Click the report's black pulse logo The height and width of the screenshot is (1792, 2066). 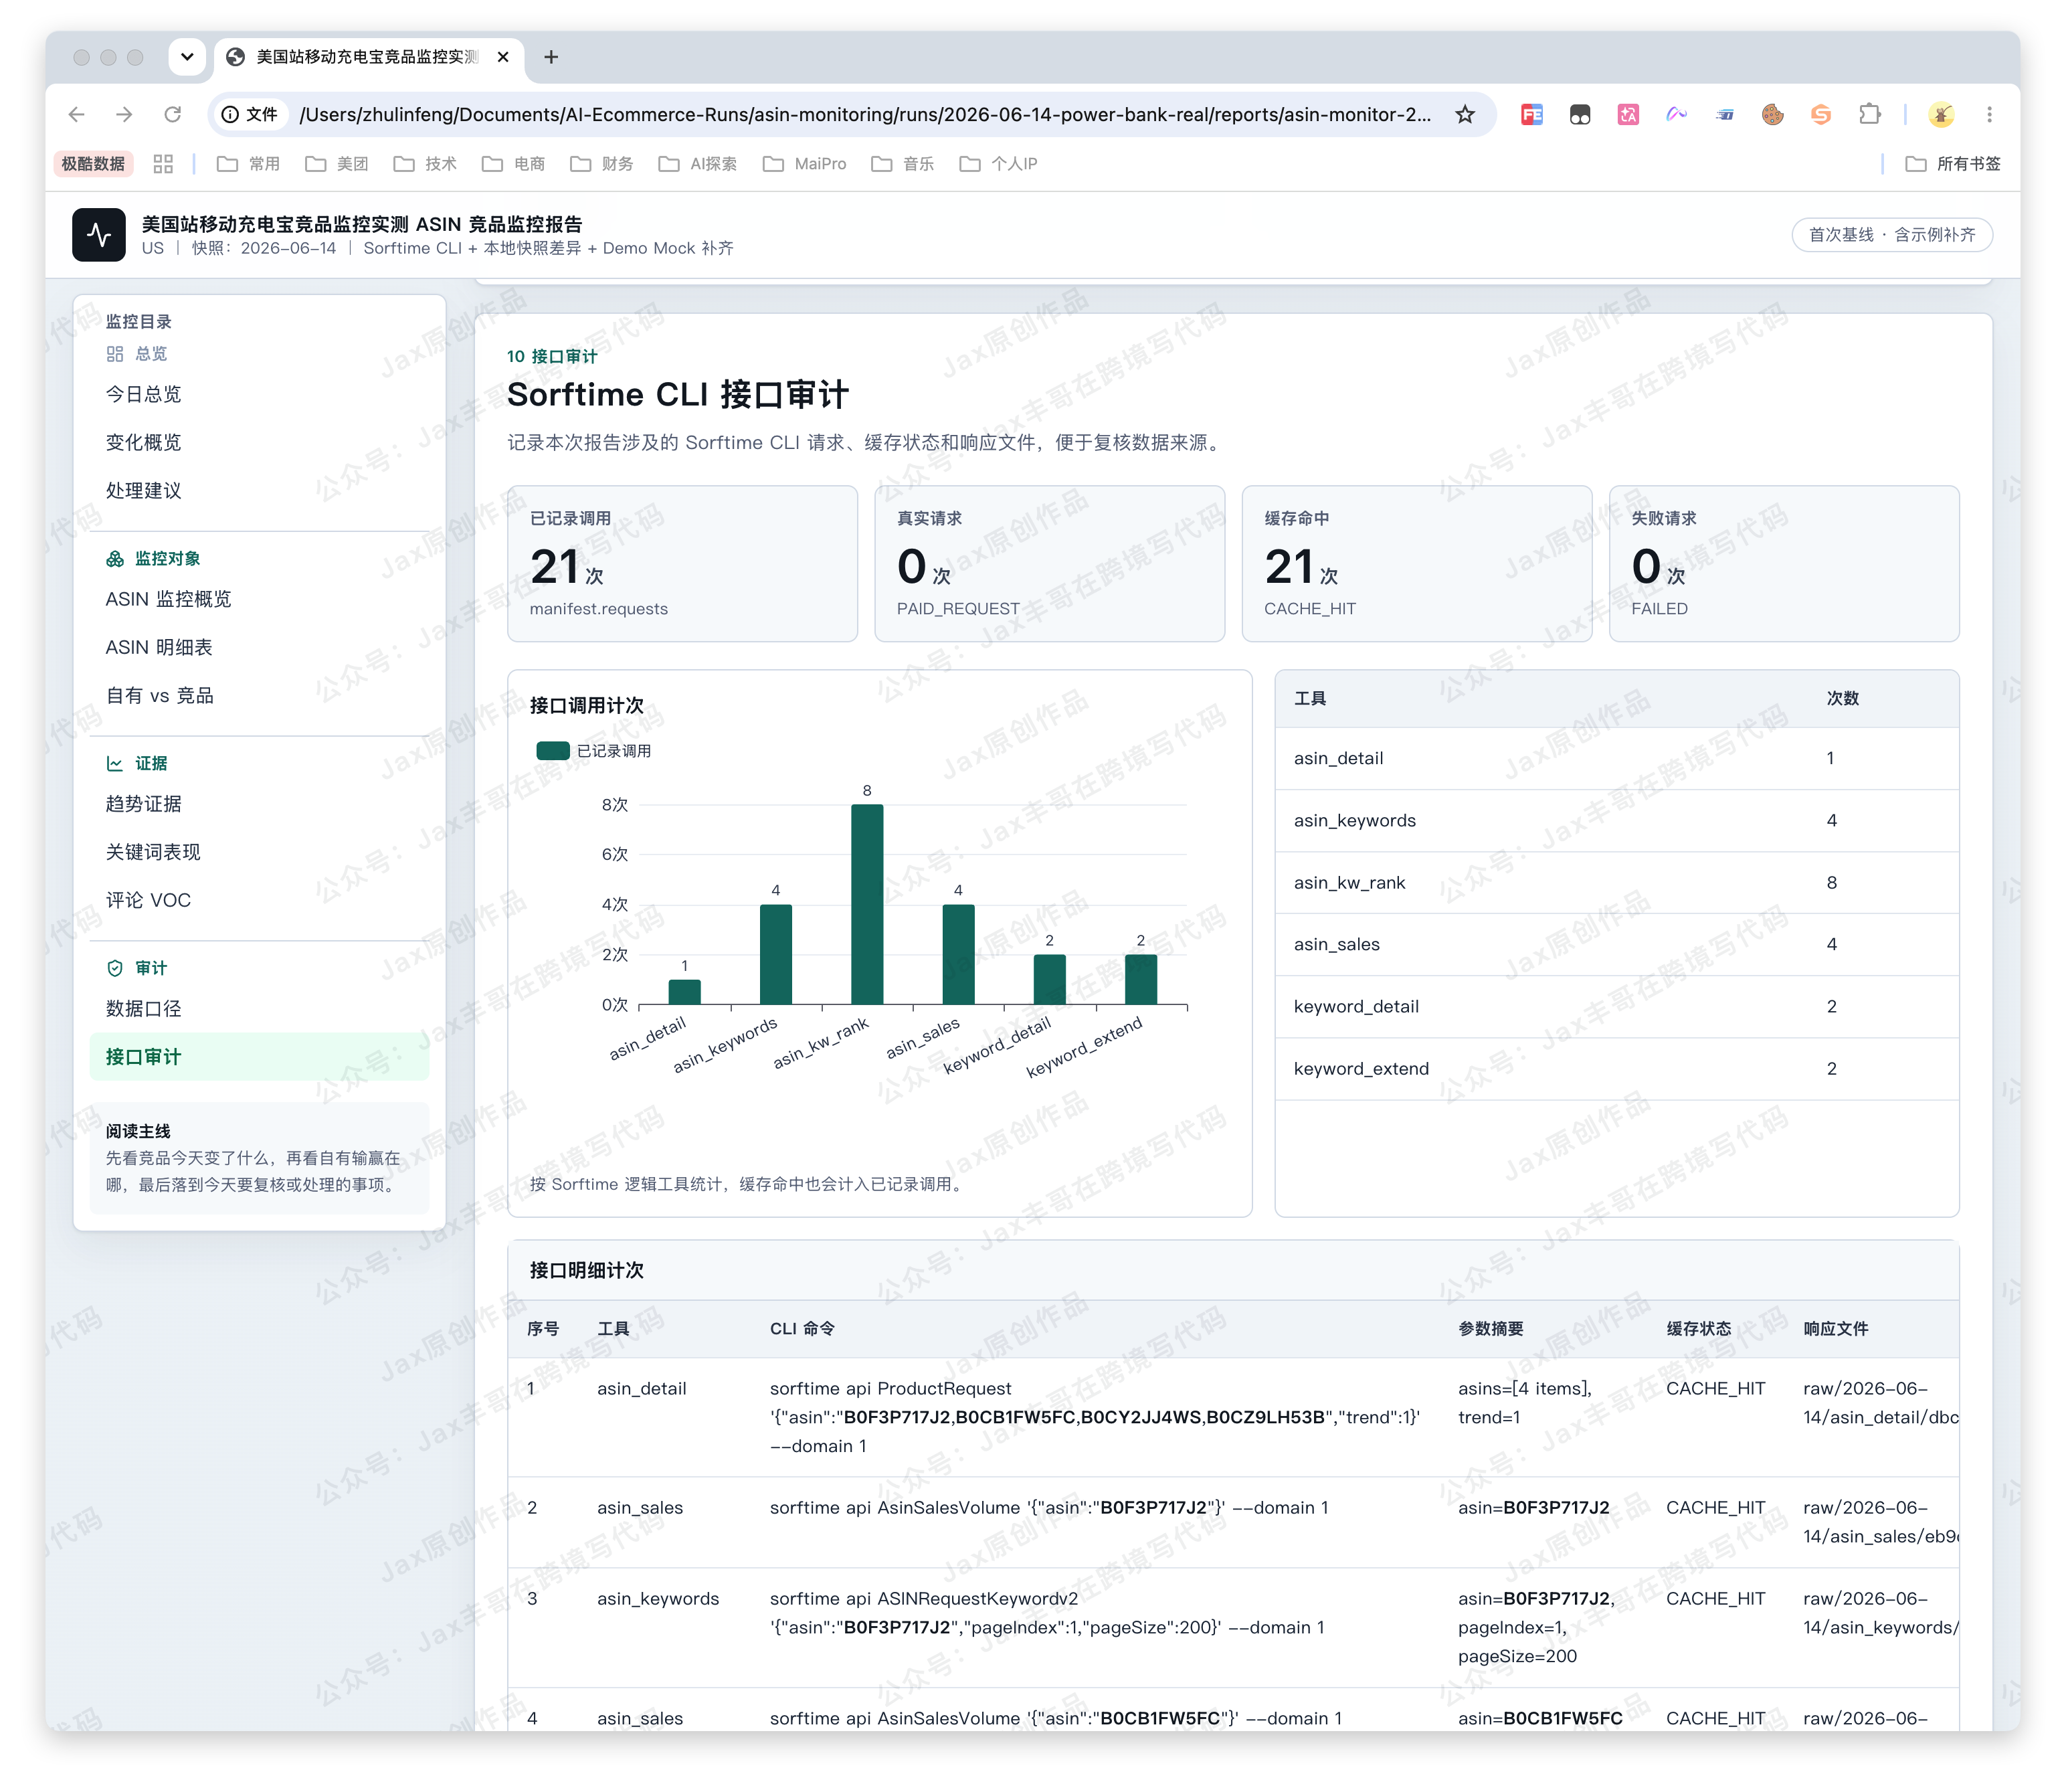point(99,235)
